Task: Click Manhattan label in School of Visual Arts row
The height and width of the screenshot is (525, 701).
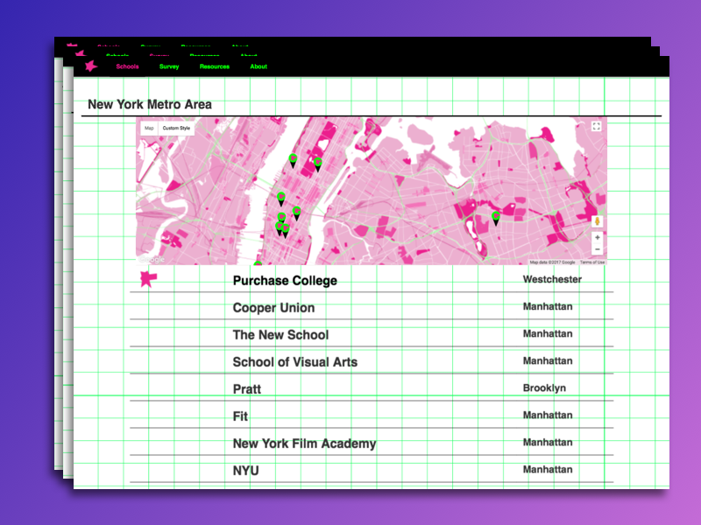Action: [548, 360]
